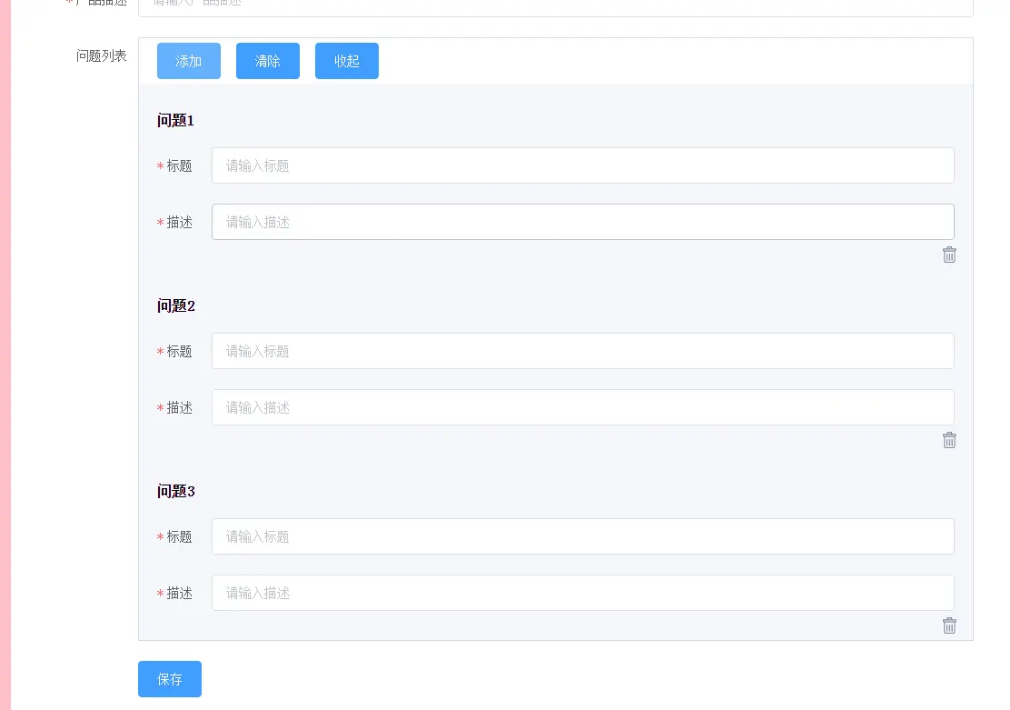Focus the 标题 input under 问题2
The image size is (1021, 710).
click(583, 351)
